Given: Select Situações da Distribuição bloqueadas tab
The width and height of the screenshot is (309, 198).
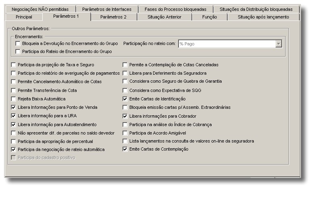Looking at the screenshot, I should [x=256, y=9].
